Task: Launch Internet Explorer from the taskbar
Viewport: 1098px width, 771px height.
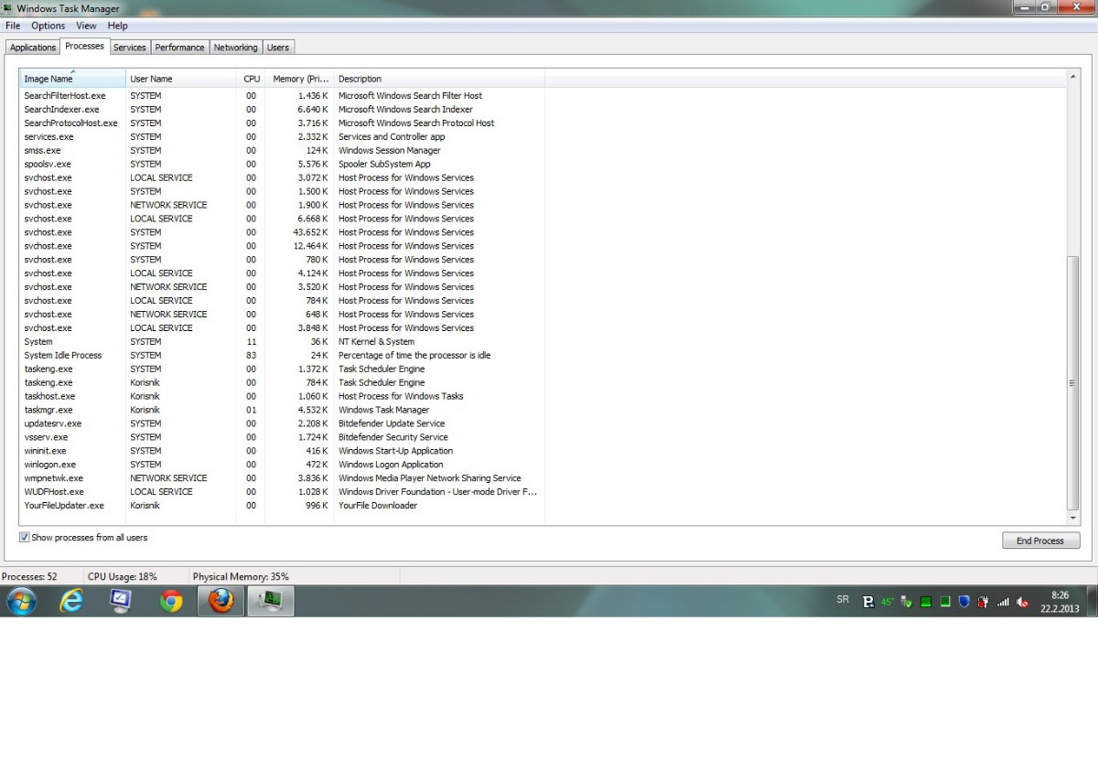Action: (71, 601)
